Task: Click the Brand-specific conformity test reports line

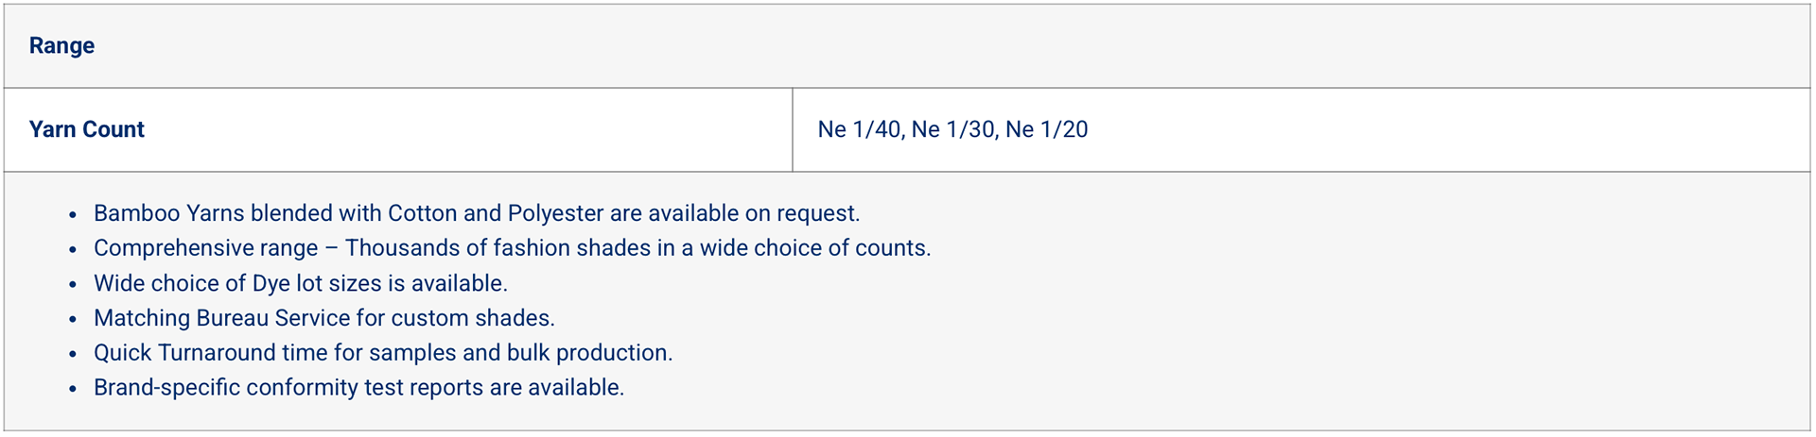Action: coord(358,388)
